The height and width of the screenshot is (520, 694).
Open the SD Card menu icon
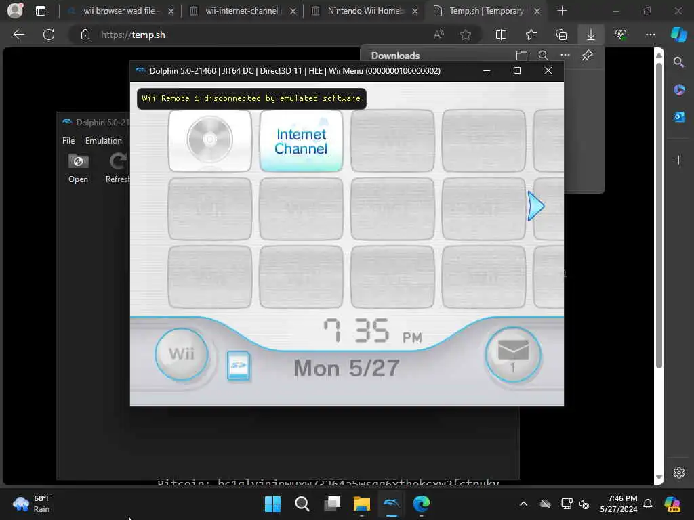[238, 366]
